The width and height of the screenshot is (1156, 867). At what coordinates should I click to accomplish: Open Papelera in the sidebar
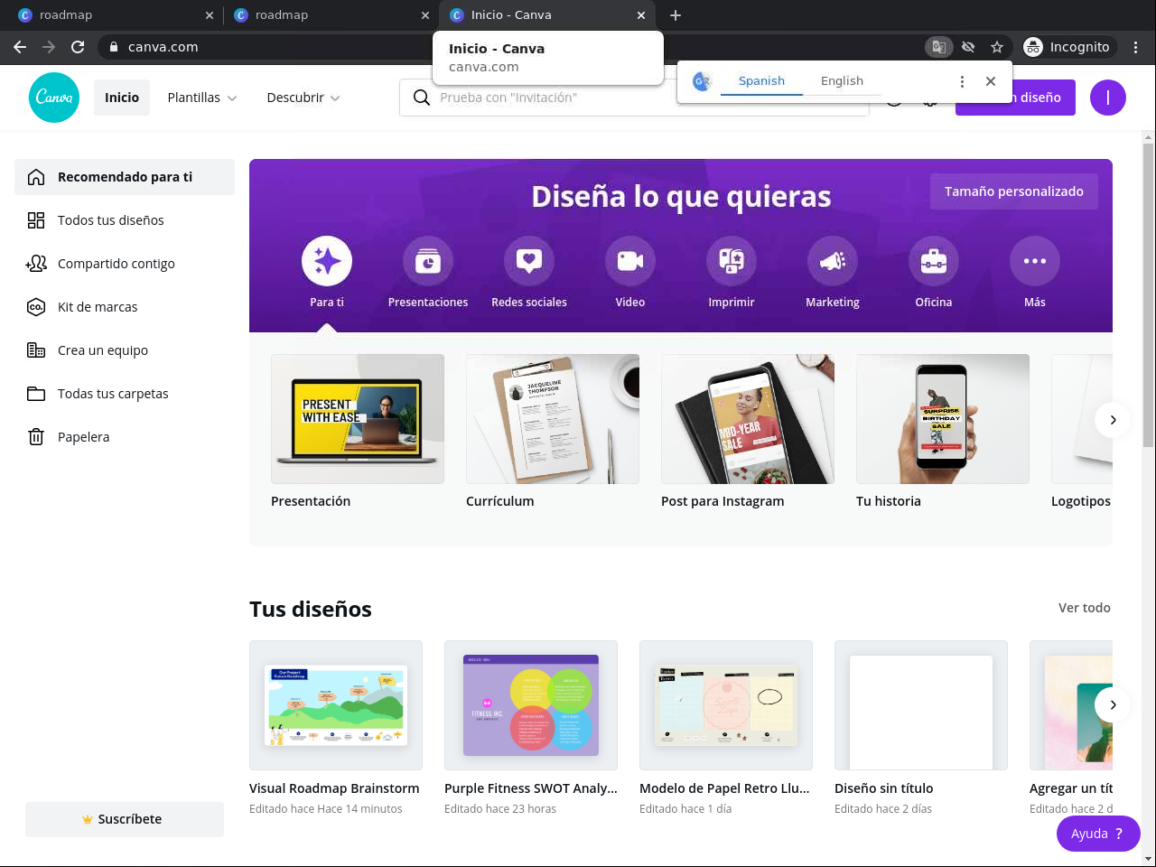point(125,437)
